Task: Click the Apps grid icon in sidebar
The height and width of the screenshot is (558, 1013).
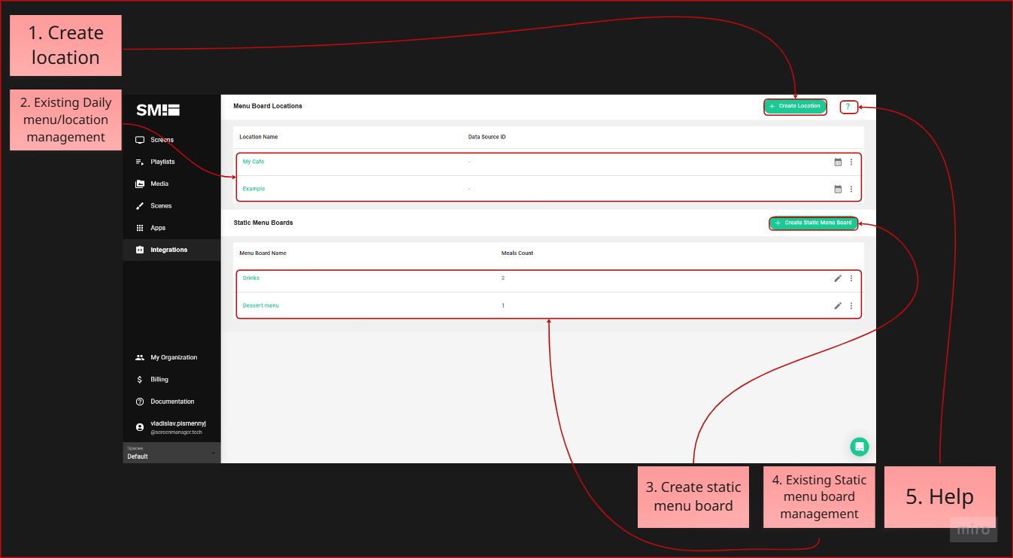Action: point(139,228)
